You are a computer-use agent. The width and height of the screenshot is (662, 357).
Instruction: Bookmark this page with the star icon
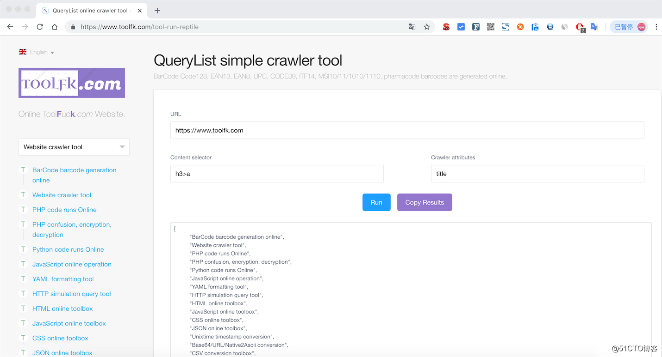point(427,27)
